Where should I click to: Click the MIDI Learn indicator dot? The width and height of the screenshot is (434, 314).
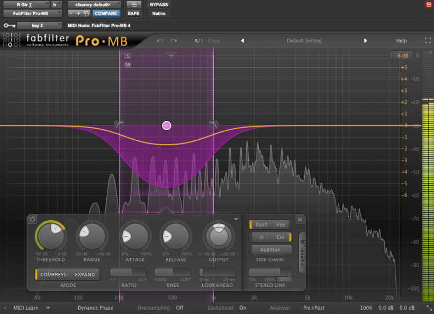pos(5,308)
